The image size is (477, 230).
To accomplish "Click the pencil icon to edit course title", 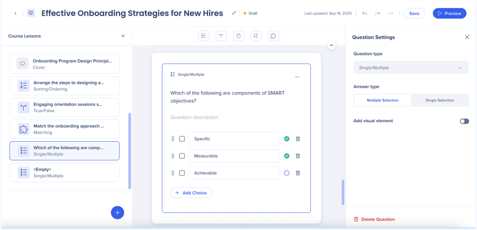I will click(x=234, y=13).
